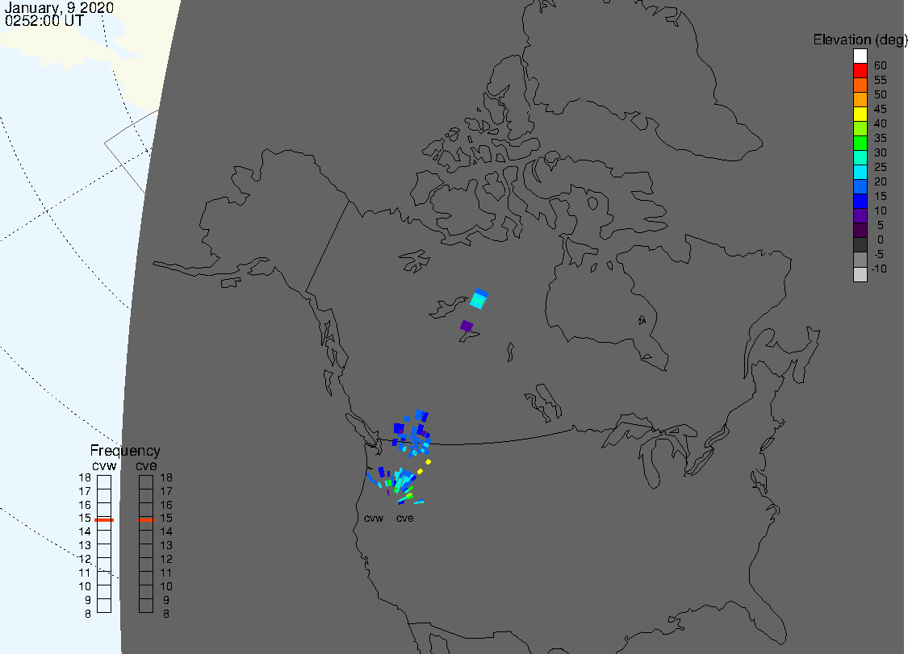Click the yellow elevation legend swatch
Image resolution: width=908 pixels, height=654 pixels.
click(860, 114)
